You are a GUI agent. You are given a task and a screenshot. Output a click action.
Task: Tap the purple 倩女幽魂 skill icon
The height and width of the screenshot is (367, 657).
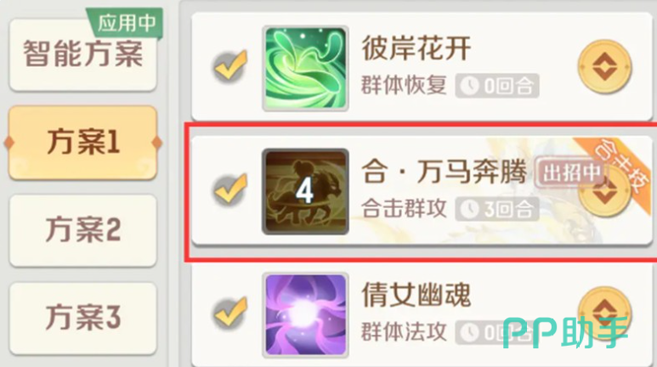pyautogui.click(x=305, y=314)
